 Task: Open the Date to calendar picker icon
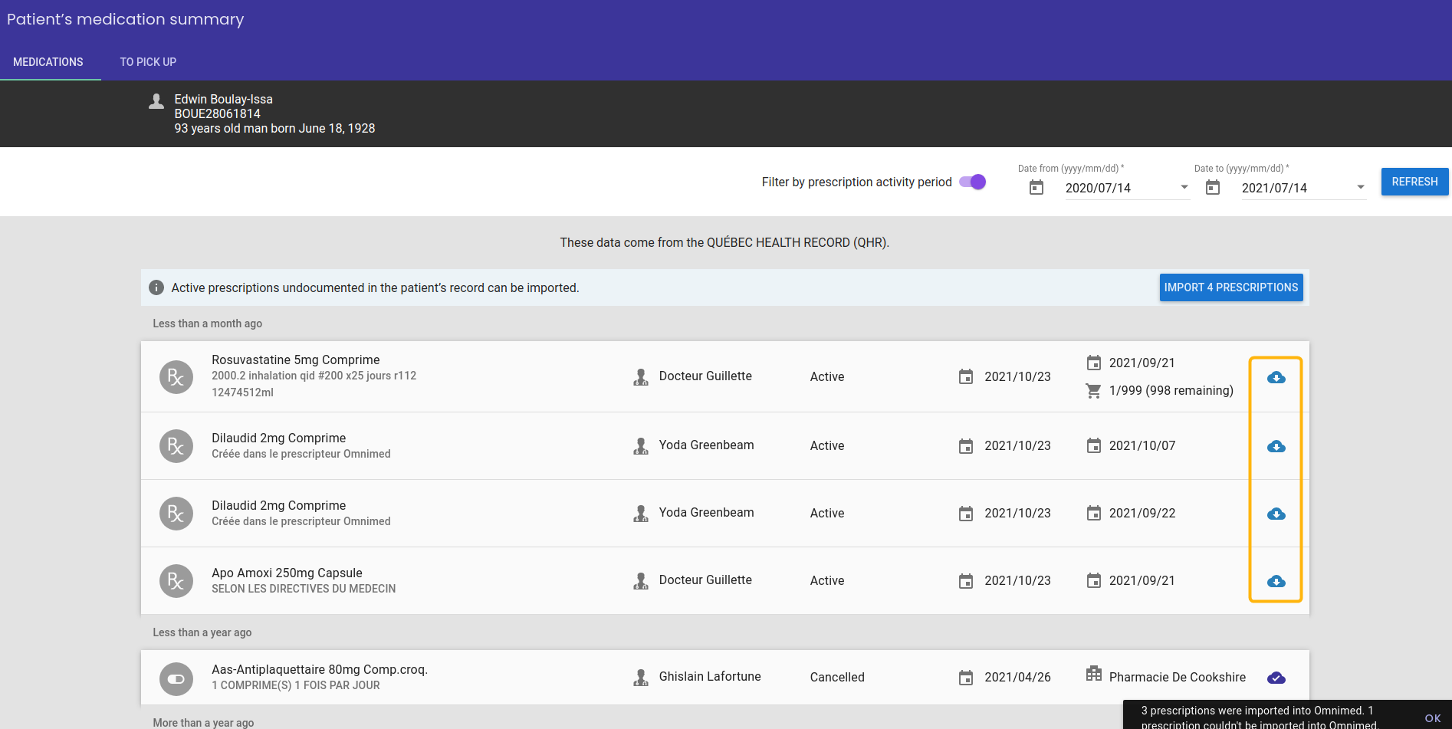[1212, 187]
